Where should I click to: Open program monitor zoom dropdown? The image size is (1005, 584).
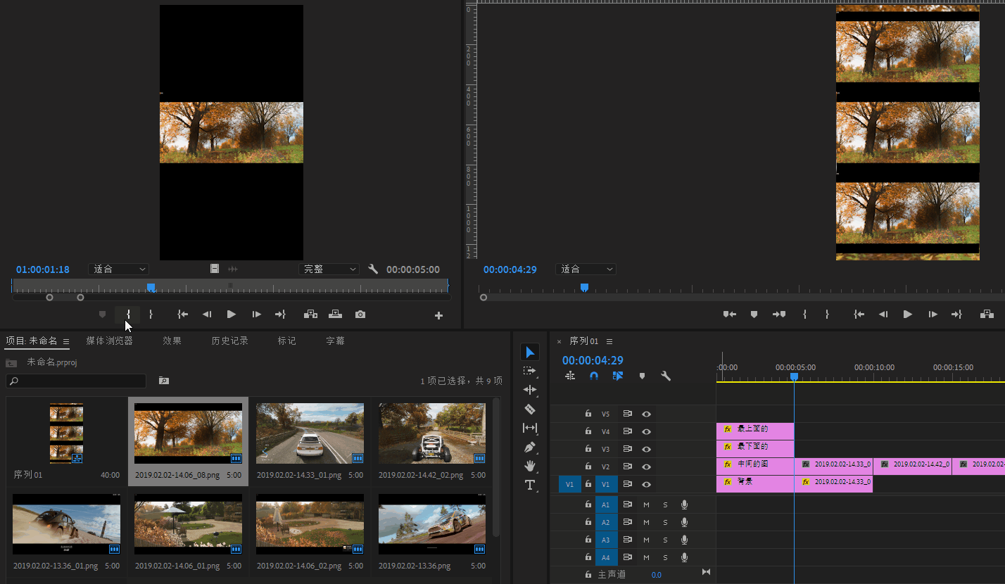(586, 269)
